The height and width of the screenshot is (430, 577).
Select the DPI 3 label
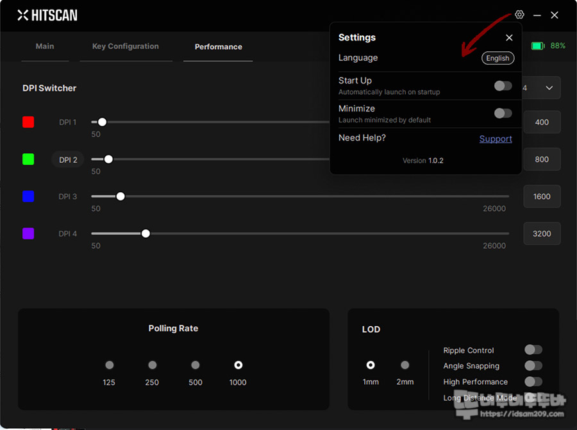tap(68, 197)
